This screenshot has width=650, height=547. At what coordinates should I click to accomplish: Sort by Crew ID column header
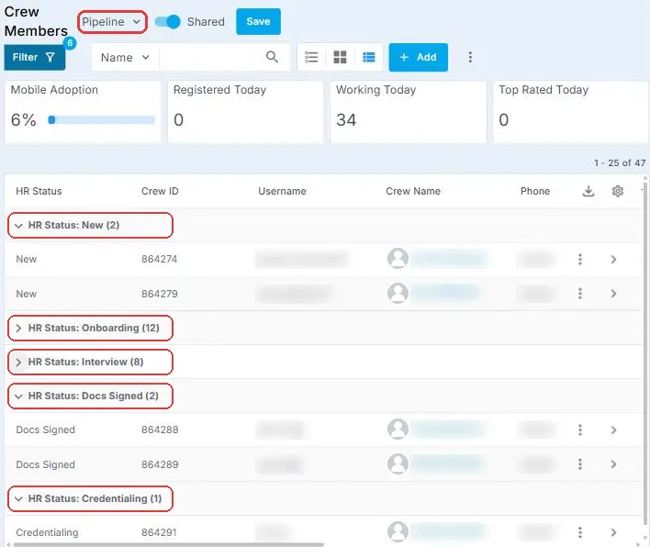point(160,191)
